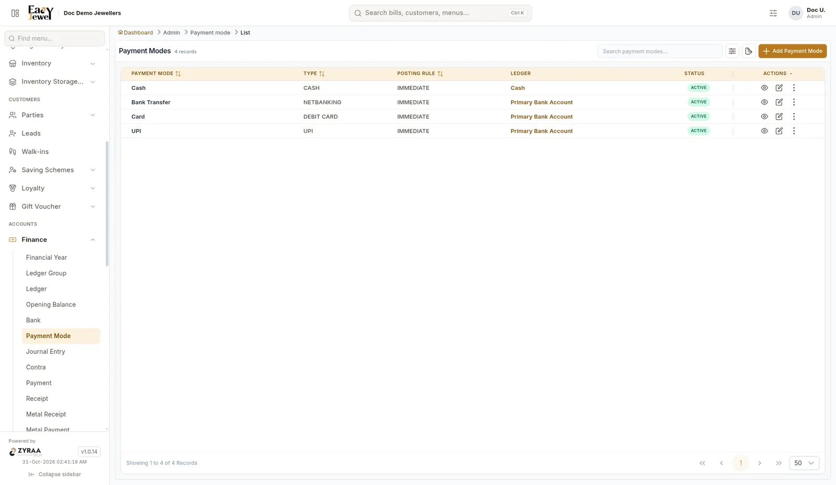View details of Bank Transfer row
This screenshot has height=485, width=836.
[764, 102]
